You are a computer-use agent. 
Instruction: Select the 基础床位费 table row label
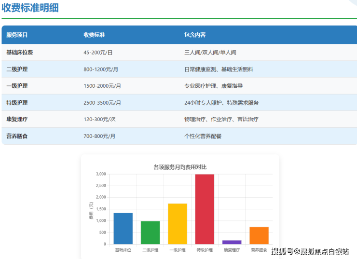tap(20, 52)
